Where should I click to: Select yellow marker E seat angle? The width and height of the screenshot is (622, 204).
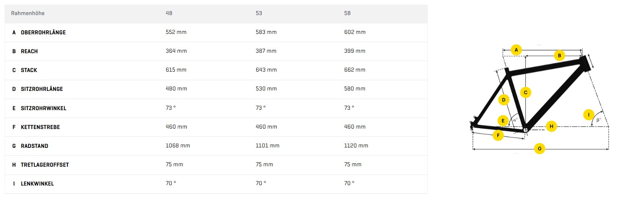[x=503, y=121]
